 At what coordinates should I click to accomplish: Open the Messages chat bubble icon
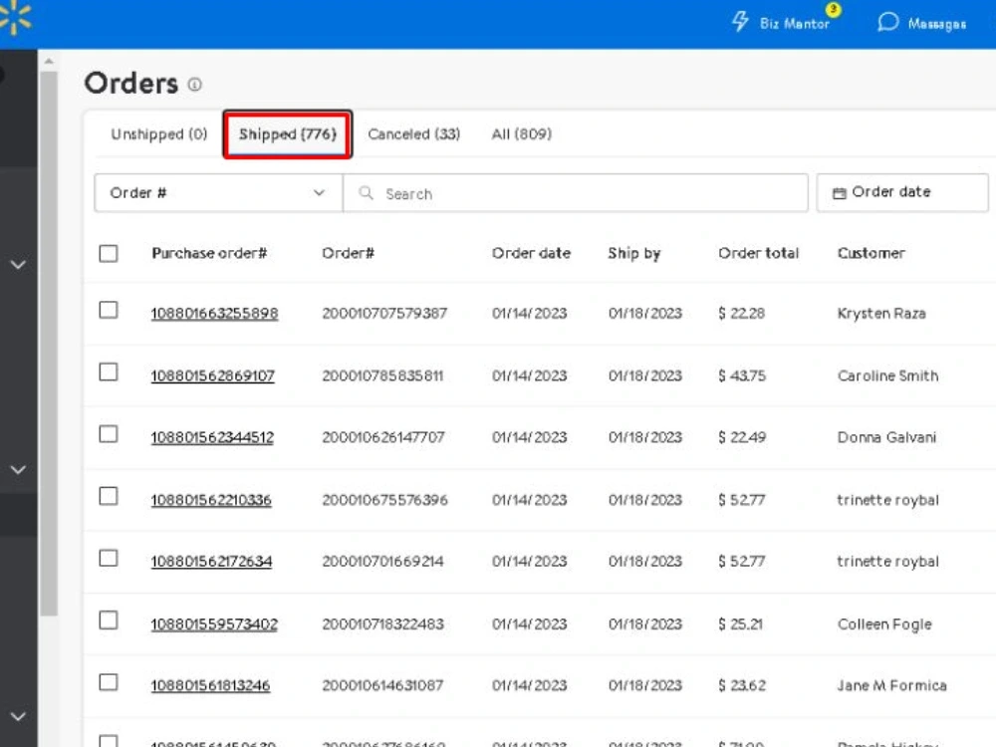point(887,22)
